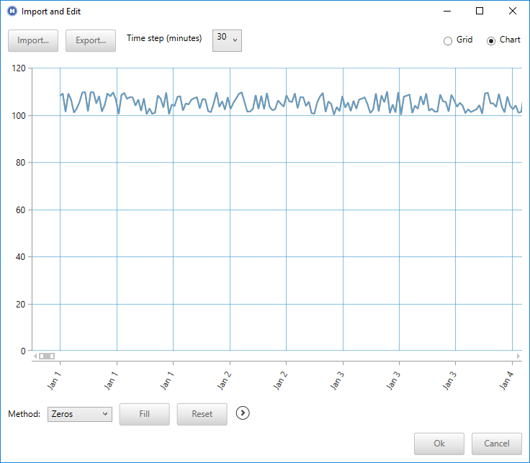
Task: Click the Fill button
Action: click(x=144, y=414)
